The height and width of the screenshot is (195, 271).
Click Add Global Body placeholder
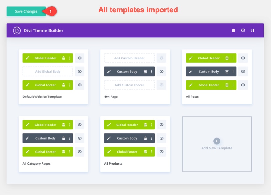pyautogui.click(x=48, y=72)
